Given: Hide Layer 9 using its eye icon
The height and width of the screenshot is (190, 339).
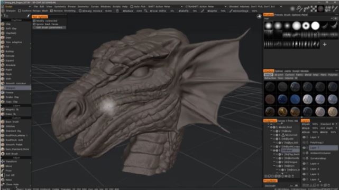Looking at the screenshot, I should point(304,137).
